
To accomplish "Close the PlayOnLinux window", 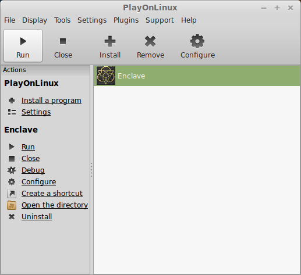I will point(291,8).
